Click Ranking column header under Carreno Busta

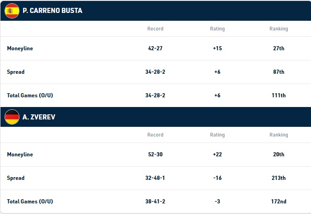[x=279, y=29]
